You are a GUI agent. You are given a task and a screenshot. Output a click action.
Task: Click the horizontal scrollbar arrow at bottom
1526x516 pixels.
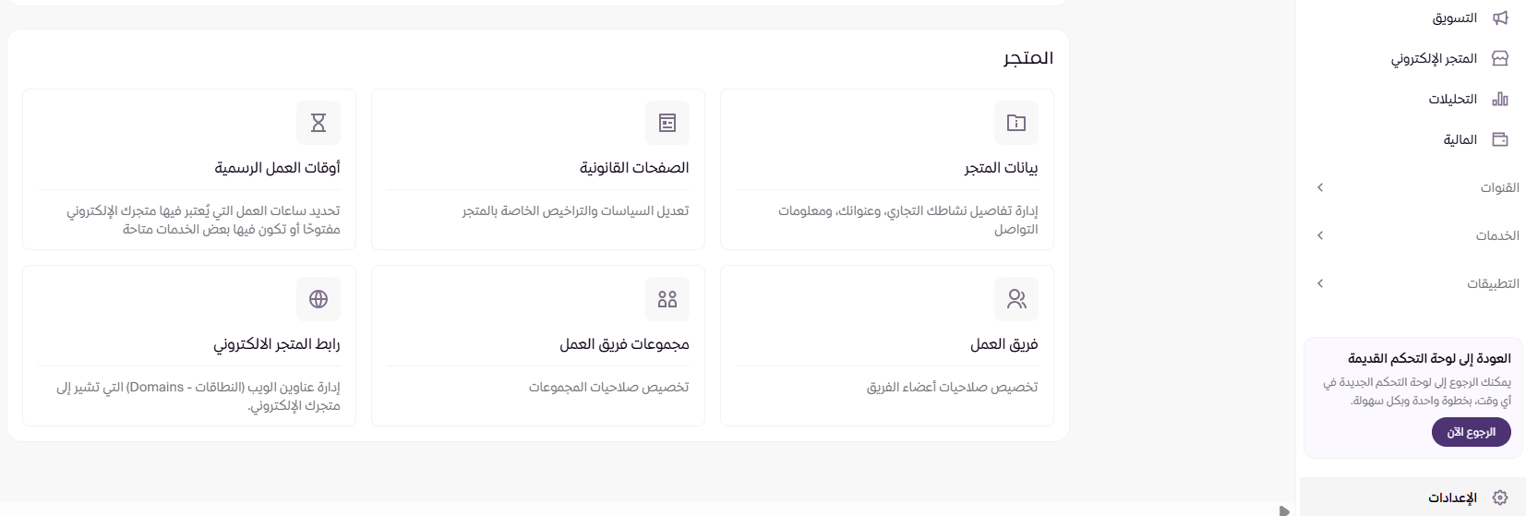point(1283,510)
